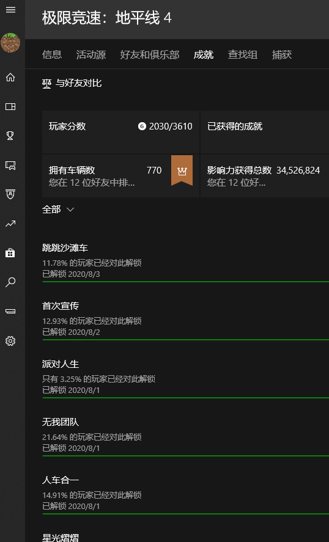This screenshot has height=542, width=329.
Task: Open the Settings gear icon
Action: (10, 341)
